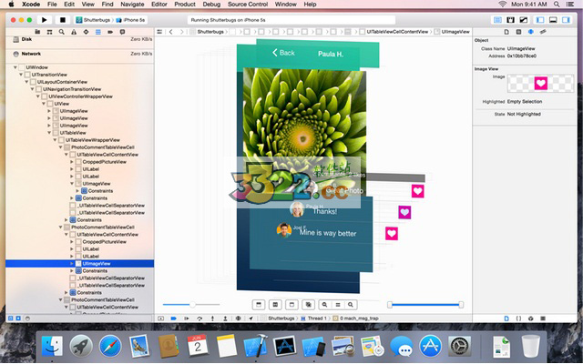The image size is (583, 364).
Task: Stop the running Shutterbugs app
Action: pyautogui.click(x=63, y=20)
